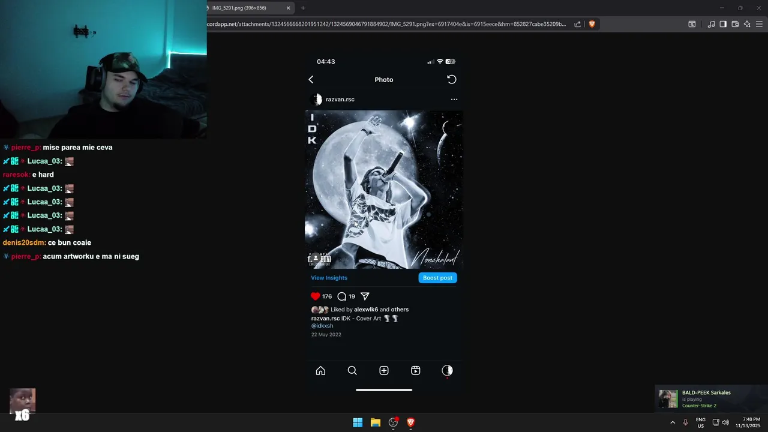Open File Explorer from taskbar

click(376, 422)
